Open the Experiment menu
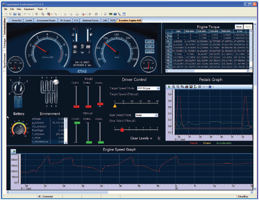 pos(29,9)
